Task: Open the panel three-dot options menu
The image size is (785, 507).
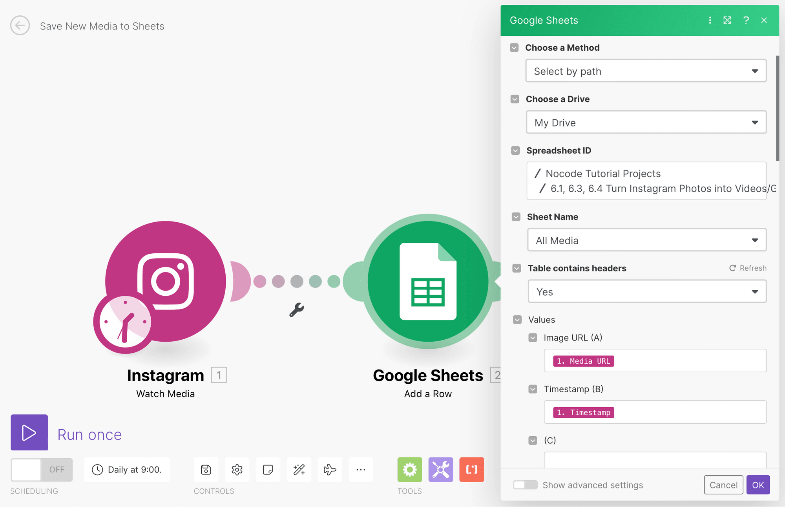Action: click(710, 20)
